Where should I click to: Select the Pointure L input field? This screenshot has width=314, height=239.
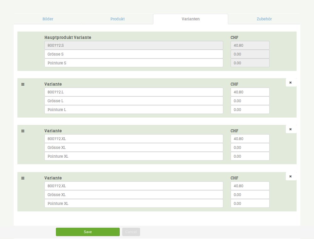[x=133, y=109]
